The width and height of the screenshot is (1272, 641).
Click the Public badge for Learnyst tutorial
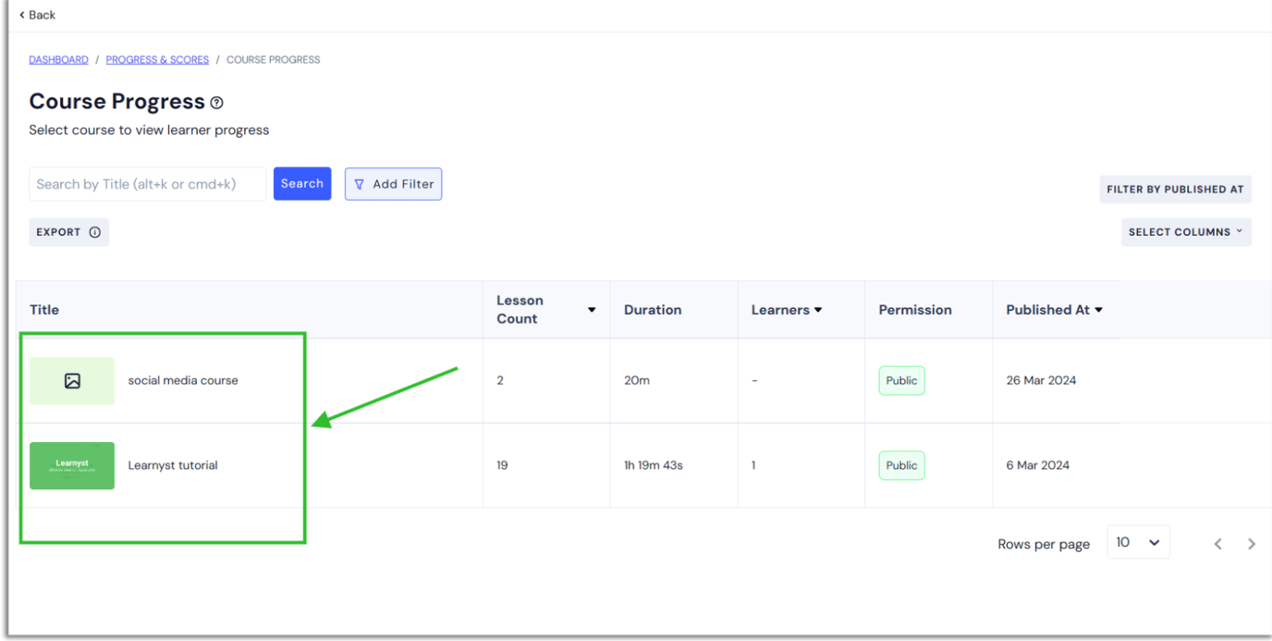pyautogui.click(x=901, y=465)
